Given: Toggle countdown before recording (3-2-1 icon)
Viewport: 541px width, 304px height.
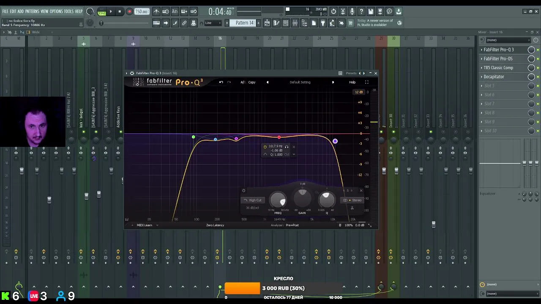Looking at the screenshot, I should point(175,12).
